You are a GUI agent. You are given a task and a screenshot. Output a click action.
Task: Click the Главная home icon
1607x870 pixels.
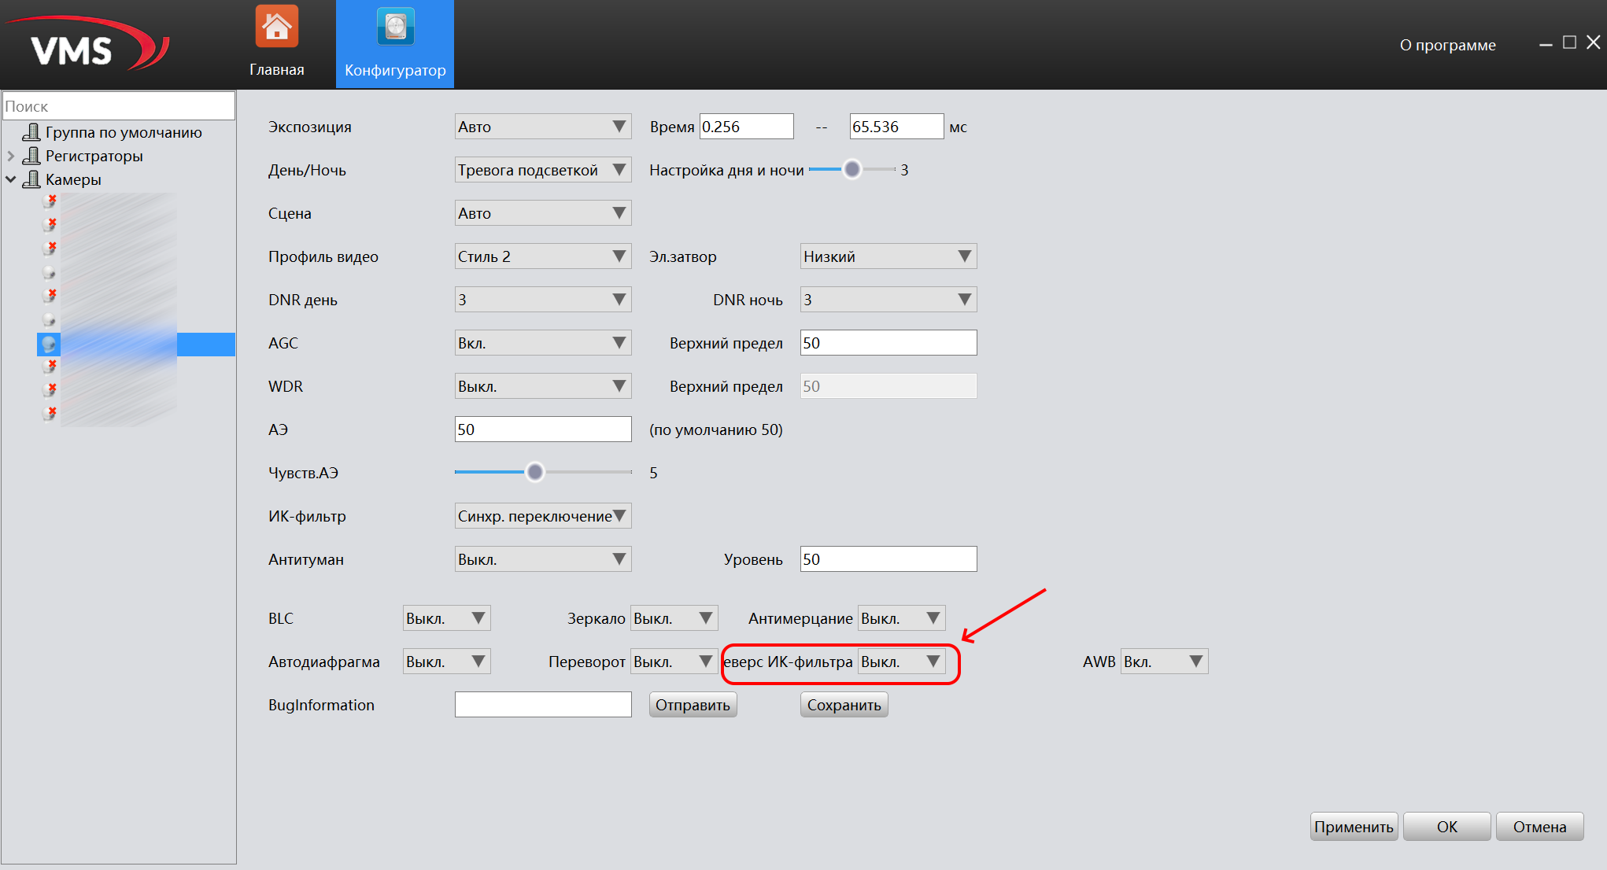[276, 27]
